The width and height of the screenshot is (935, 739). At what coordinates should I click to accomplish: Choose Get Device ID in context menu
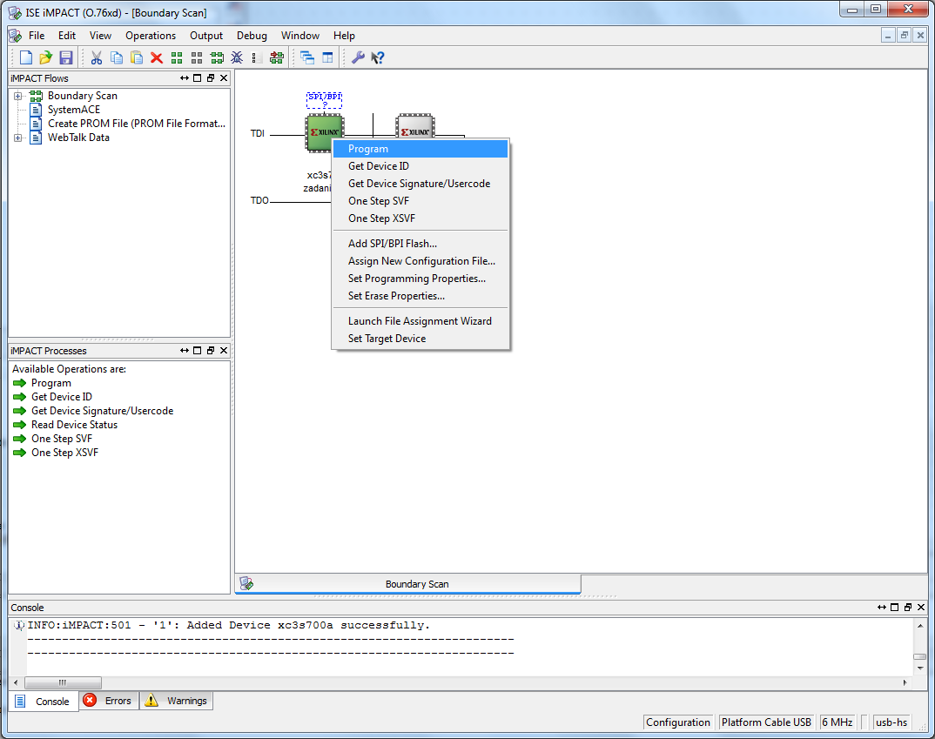click(x=420, y=166)
